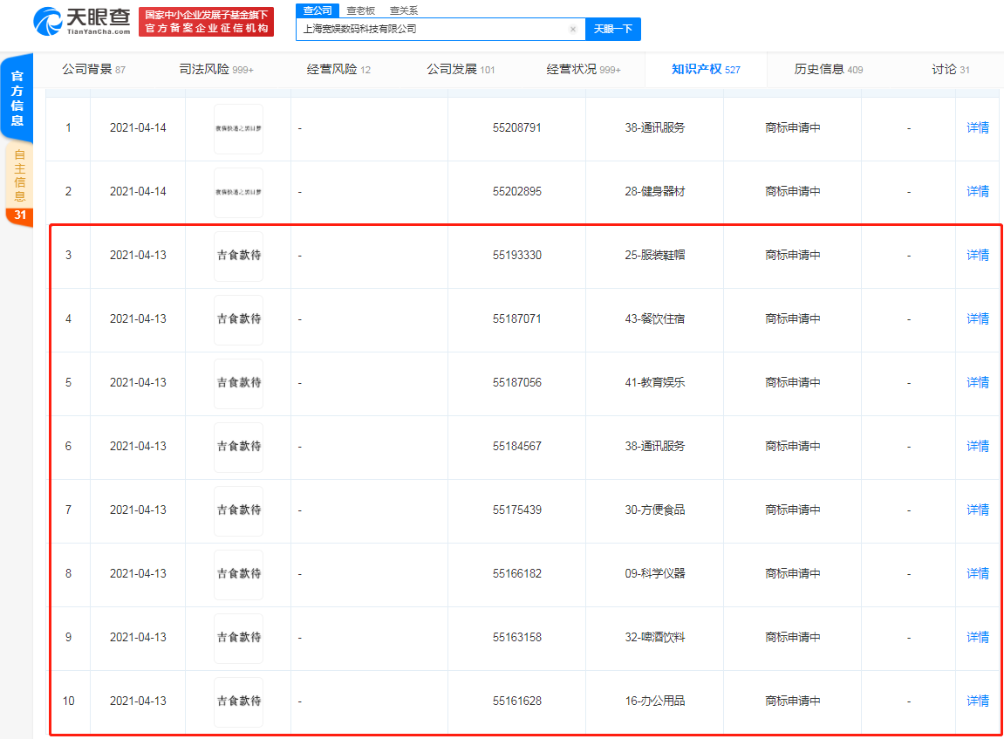Switch to 自主信息 side tab
The height and width of the screenshot is (739, 1004).
[x=19, y=182]
